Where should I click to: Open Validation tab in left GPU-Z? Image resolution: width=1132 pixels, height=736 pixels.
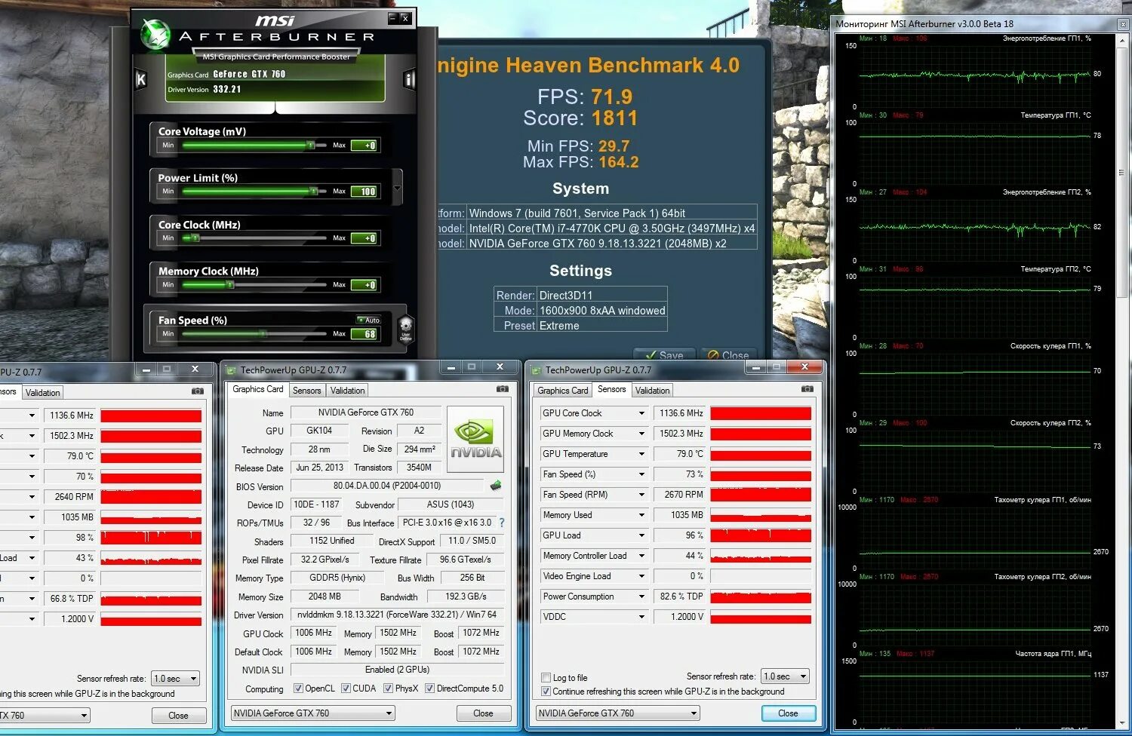(x=42, y=393)
